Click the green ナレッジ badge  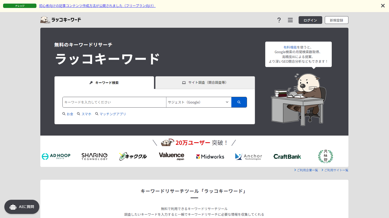(20, 6)
